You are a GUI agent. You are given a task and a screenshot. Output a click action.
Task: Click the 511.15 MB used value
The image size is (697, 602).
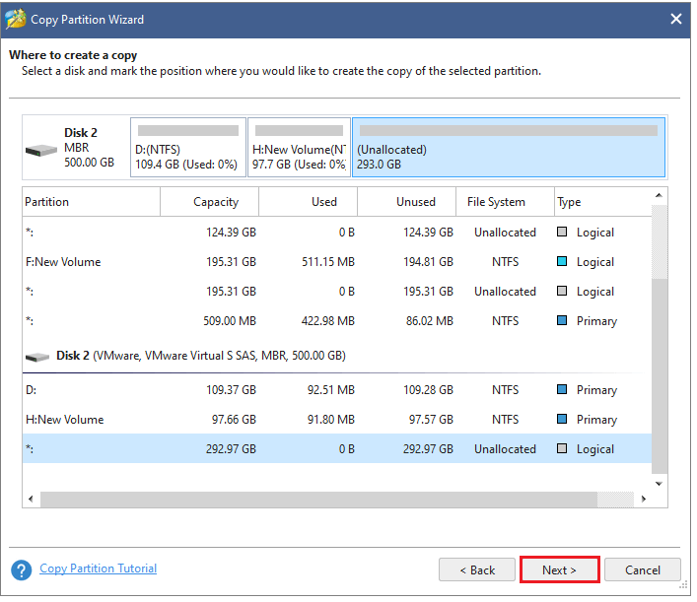pyautogui.click(x=328, y=262)
